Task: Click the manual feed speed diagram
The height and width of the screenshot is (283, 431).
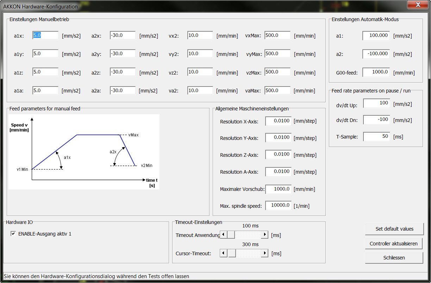Action: [x=84, y=152]
